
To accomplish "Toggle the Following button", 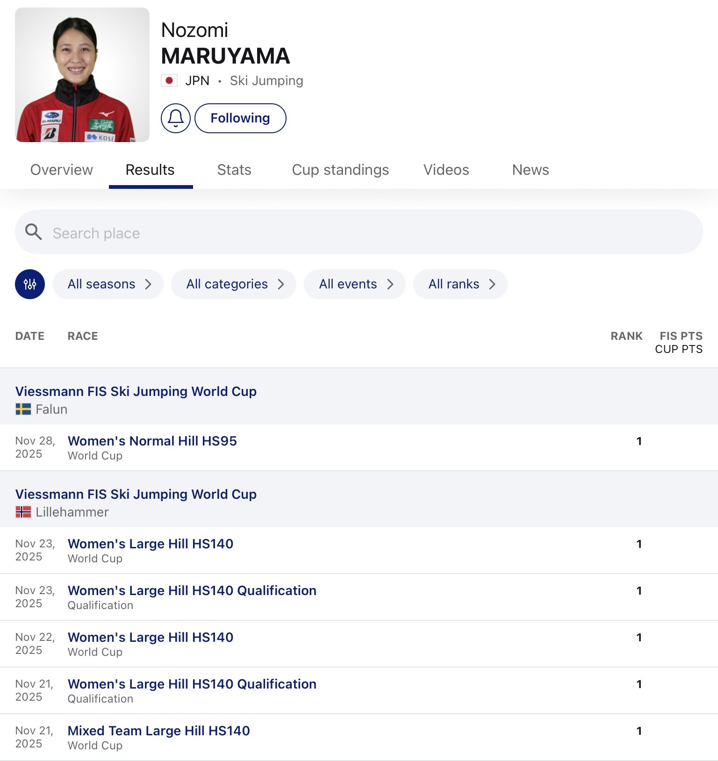I will point(240,118).
